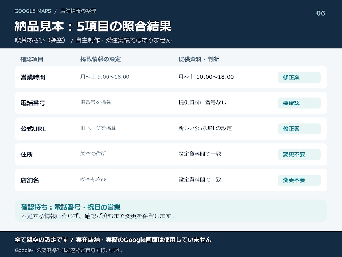Click the subtitle 喫茶あさひ（架空）line
The width and height of the screenshot is (342, 257).
pos(93,40)
